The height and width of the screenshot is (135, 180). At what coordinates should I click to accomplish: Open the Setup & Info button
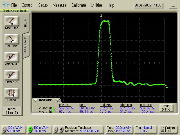tap(166, 108)
